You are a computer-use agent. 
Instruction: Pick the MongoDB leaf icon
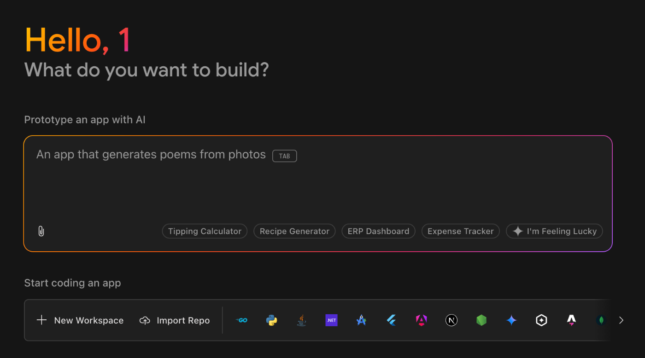tap(601, 320)
